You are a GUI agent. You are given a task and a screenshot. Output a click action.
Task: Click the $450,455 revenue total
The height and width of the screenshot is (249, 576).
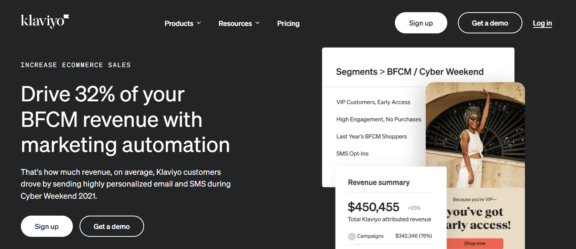(x=373, y=207)
